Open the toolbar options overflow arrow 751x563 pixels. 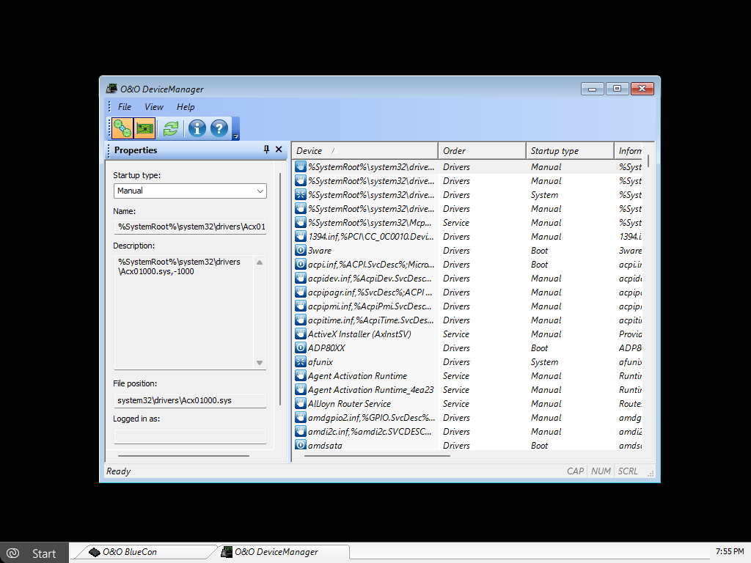coord(235,136)
